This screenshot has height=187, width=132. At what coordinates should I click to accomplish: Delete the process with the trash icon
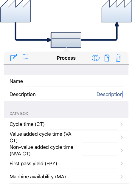coord(118,58)
